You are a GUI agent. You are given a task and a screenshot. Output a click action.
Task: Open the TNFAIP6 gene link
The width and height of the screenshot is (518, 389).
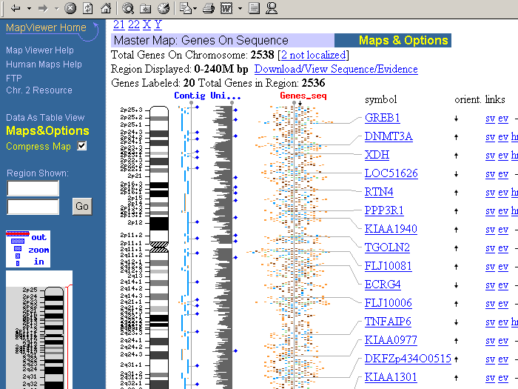[388, 322]
